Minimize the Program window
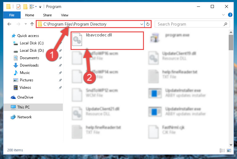Viewport: 237px width, 159px height. pyautogui.click(x=198, y=6)
